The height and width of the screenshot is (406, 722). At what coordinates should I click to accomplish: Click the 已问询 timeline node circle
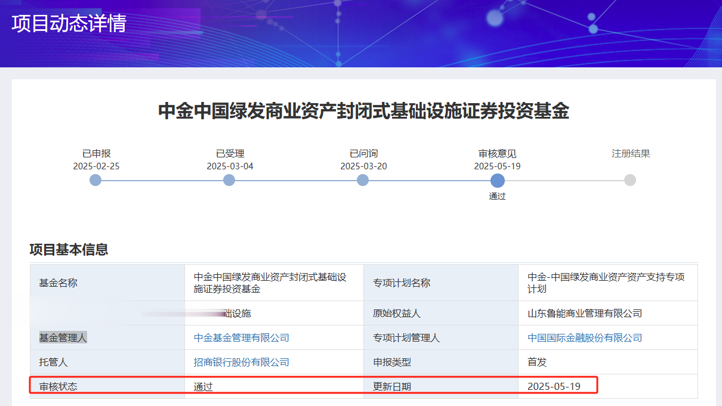click(363, 180)
